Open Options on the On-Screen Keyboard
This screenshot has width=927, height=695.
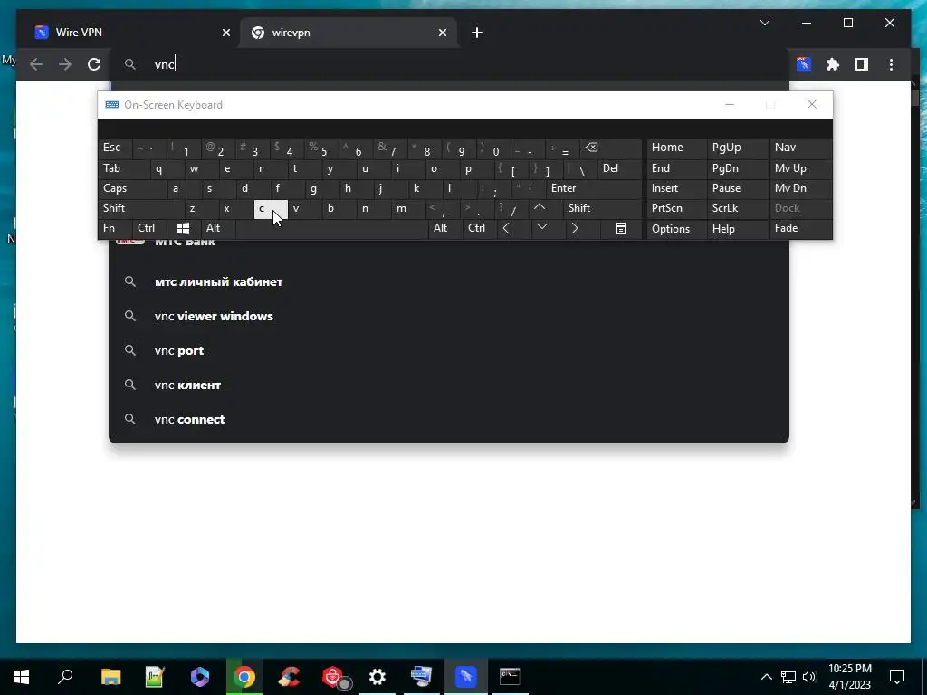click(677, 229)
